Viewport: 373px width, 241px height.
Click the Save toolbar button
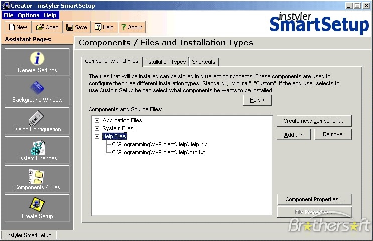coord(77,27)
